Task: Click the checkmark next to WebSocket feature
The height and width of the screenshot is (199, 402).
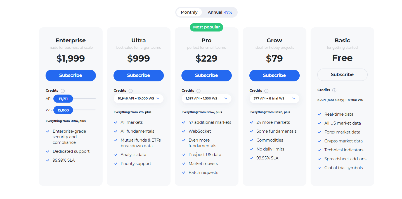Action: point(184,131)
